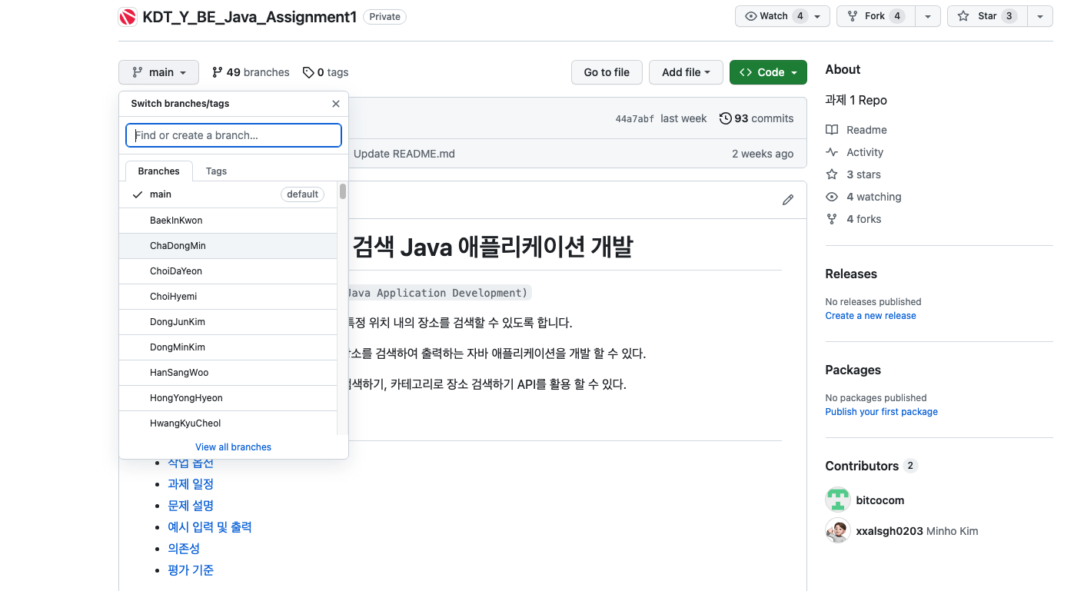Switch to the HwangKyuCheol branch
Viewport: 1084px width, 591px height.
(228, 423)
